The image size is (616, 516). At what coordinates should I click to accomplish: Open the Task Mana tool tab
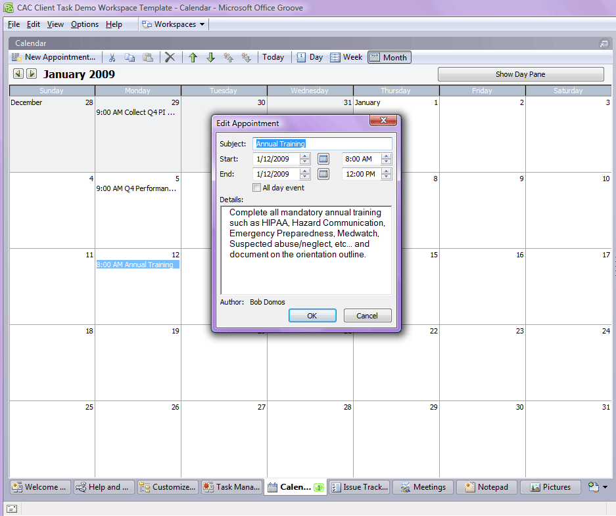(231, 487)
